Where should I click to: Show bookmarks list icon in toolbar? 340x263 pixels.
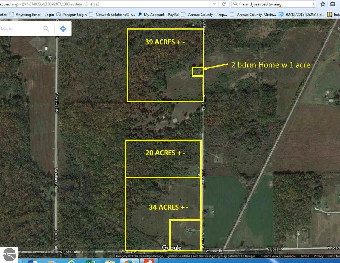pyautogui.click(x=333, y=4)
